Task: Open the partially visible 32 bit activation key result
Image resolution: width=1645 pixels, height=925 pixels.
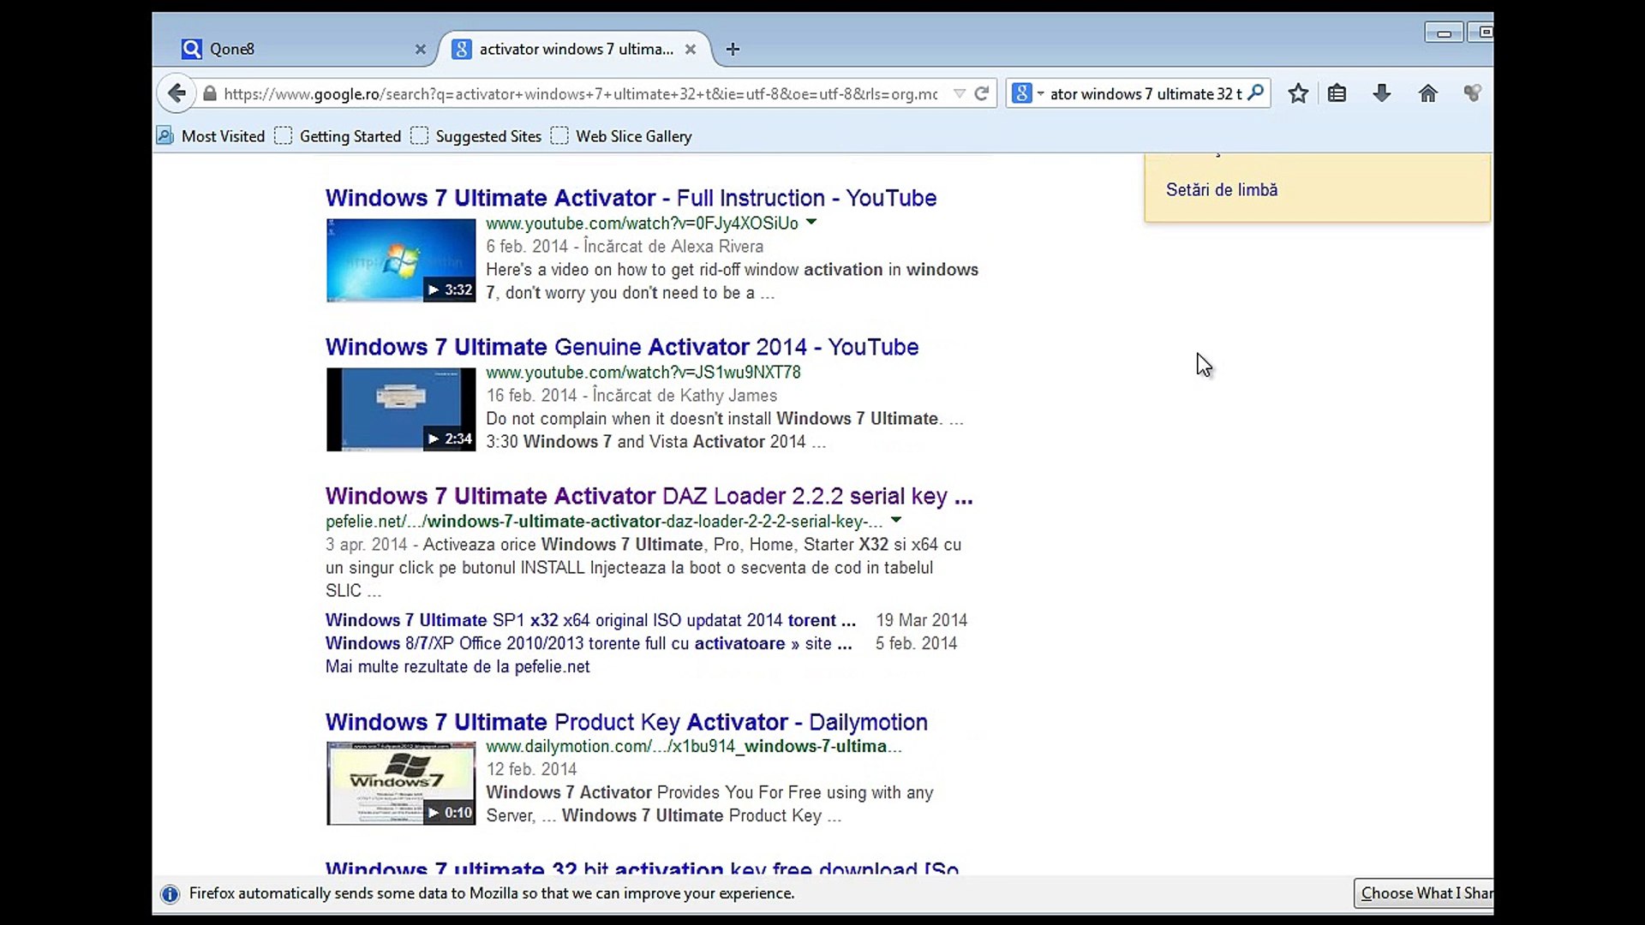Action: [x=642, y=868]
